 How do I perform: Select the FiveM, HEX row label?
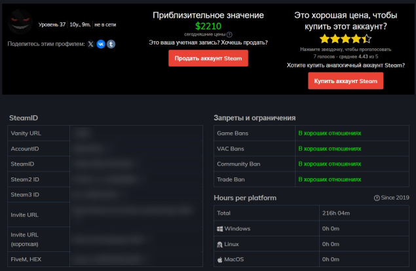pyautogui.click(x=26, y=259)
